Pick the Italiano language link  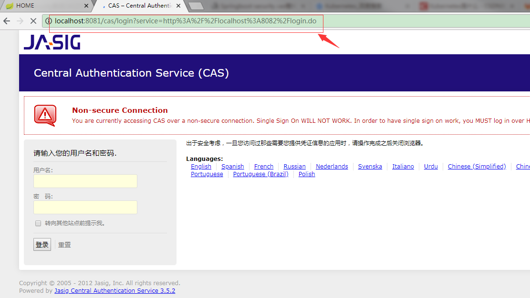point(403,167)
